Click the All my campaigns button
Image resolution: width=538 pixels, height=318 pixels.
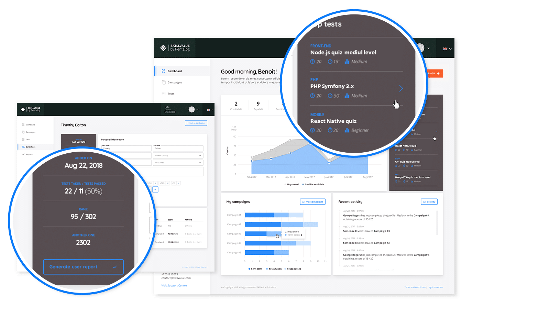click(312, 202)
